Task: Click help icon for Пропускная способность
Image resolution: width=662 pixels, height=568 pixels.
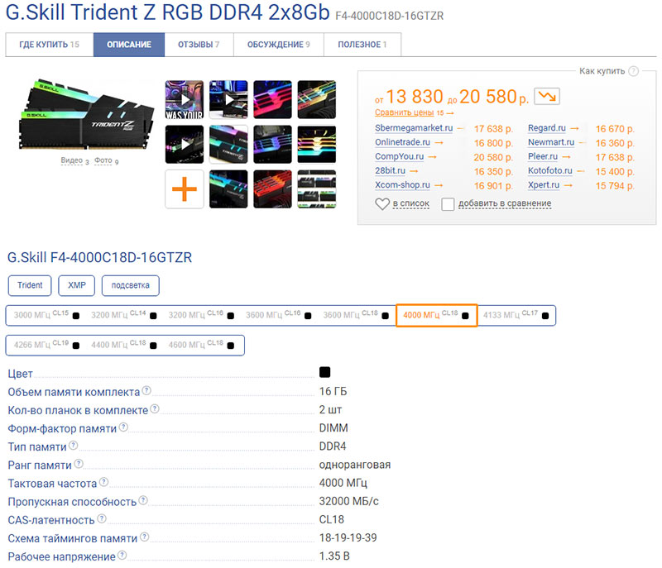Action: click(x=143, y=500)
